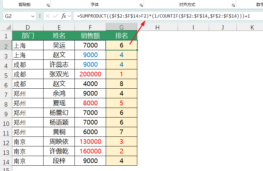
Task: Click cell with name 周映依
Action: [59, 141]
